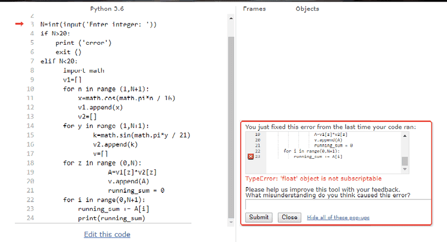Click code line 'elif N<20:'
Image resolution: width=447 pixels, height=242 pixels.
tap(59, 61)
